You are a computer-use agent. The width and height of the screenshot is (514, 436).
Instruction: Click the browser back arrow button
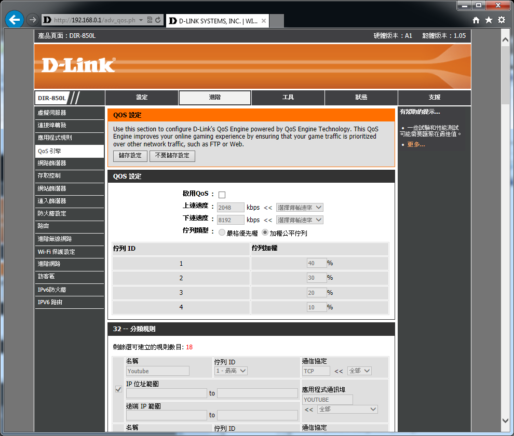(x=14, y=20)
